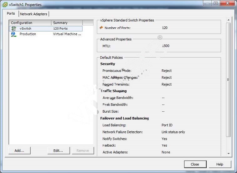The height and width of the screenshot is (173, 237).
Task: Click the Load Balancing 'Port ID' value
Action: [167, 125]
